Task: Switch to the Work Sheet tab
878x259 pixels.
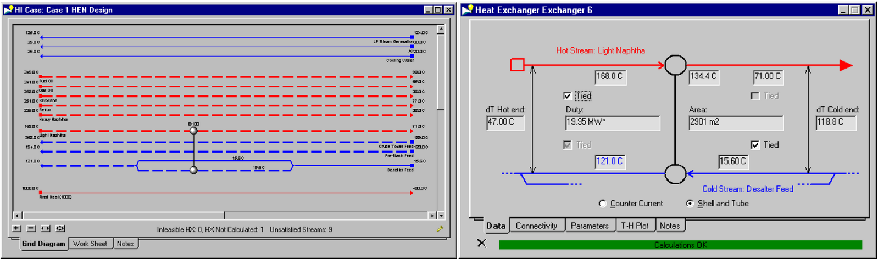Action: tap(90, 244)
